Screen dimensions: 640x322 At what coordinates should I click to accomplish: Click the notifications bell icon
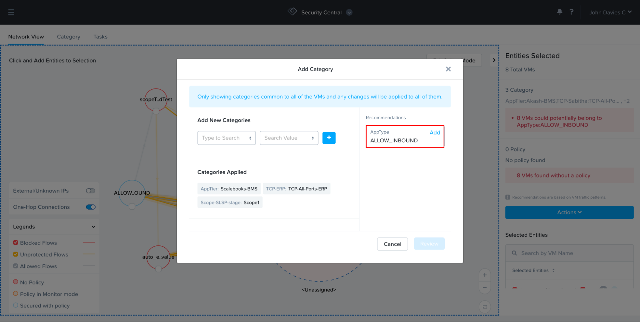pos(559,12)
